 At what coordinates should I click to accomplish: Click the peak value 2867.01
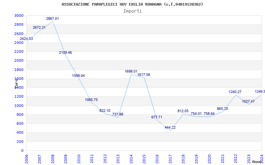click(52, 19)
